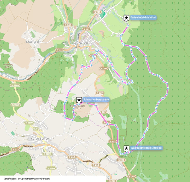Select the Waldgasthof Bad Einsiedel label
190x182 pixels.
(x=146, y=148)
